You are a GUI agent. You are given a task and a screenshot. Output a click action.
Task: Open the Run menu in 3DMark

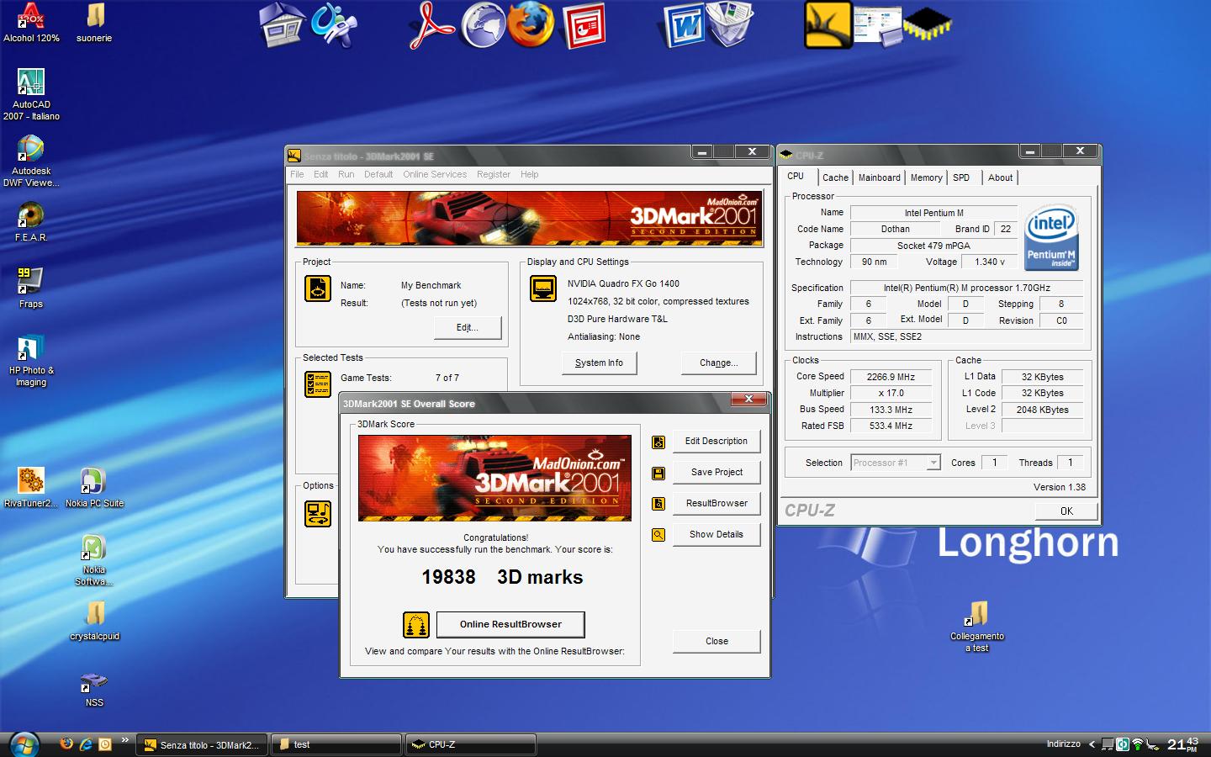click(x=346, y=174)
